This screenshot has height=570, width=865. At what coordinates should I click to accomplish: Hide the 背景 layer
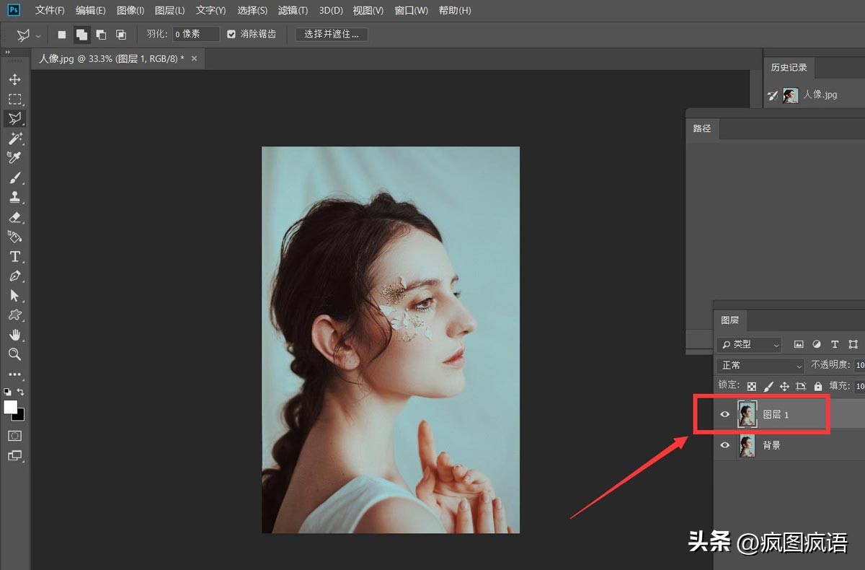point(725,445)
